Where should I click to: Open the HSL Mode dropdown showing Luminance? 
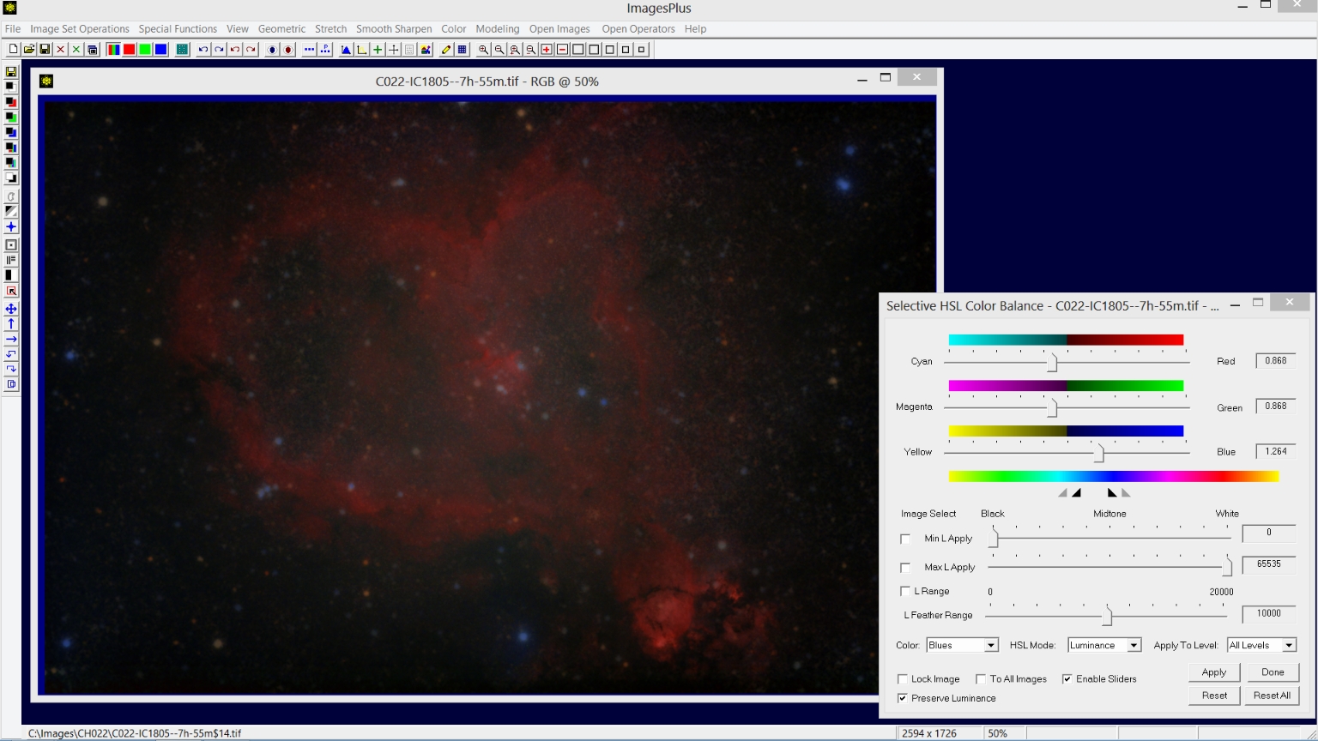[x=1104, y=645]
